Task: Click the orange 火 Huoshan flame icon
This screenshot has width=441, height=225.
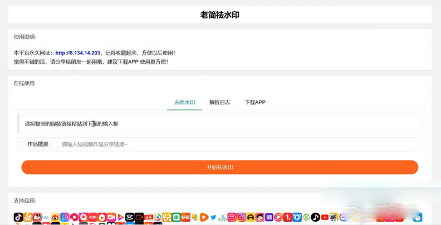Action: [102, 217]
